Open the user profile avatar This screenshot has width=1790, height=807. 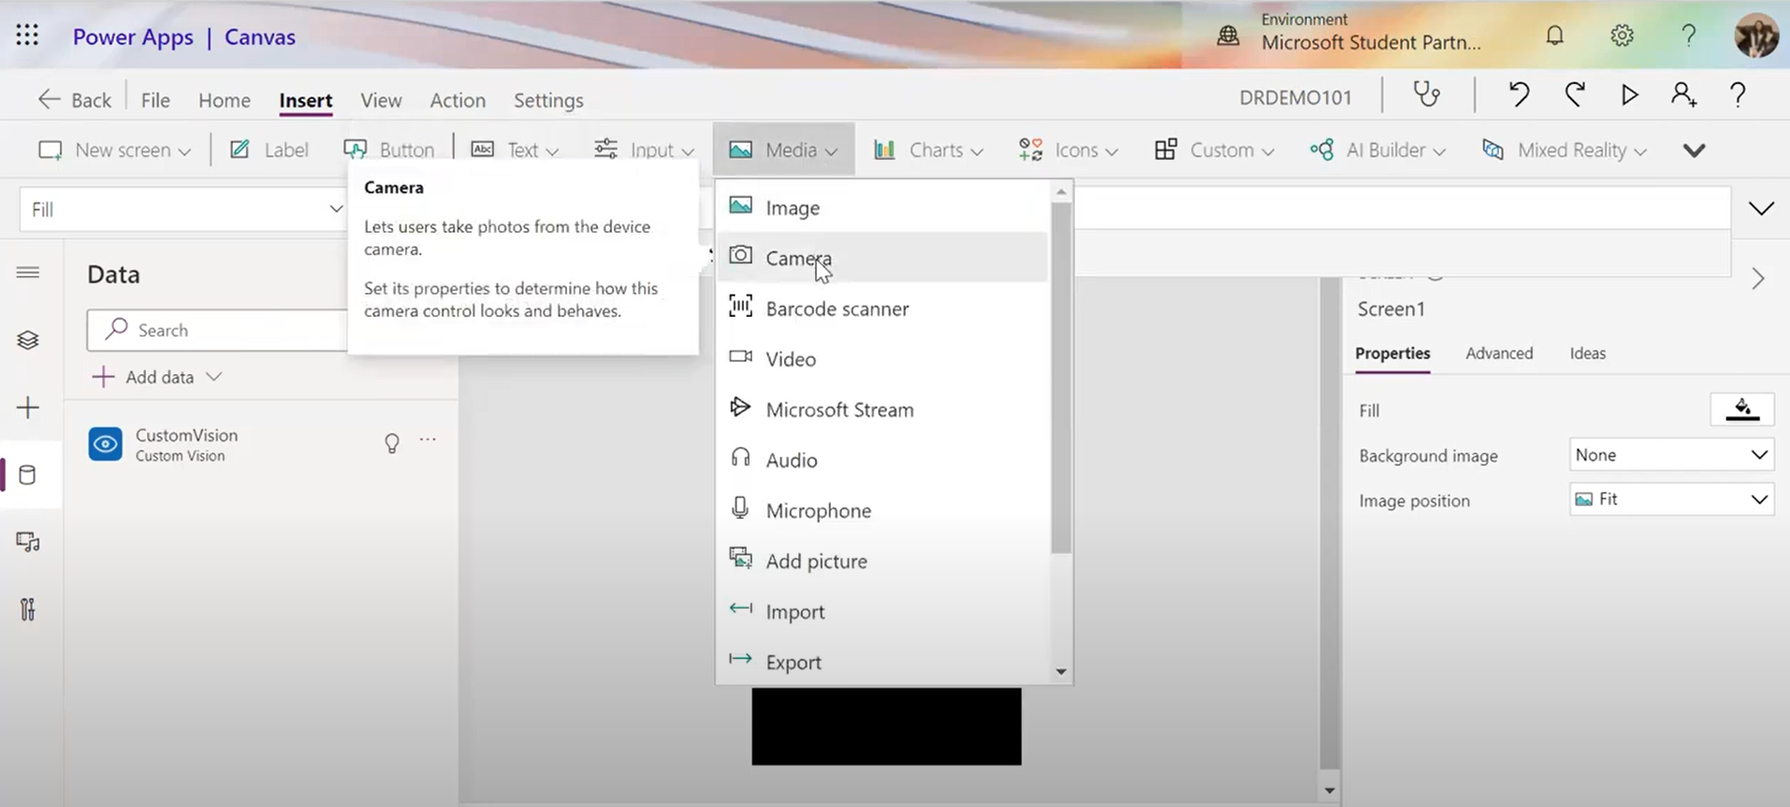coord(1755,36)
